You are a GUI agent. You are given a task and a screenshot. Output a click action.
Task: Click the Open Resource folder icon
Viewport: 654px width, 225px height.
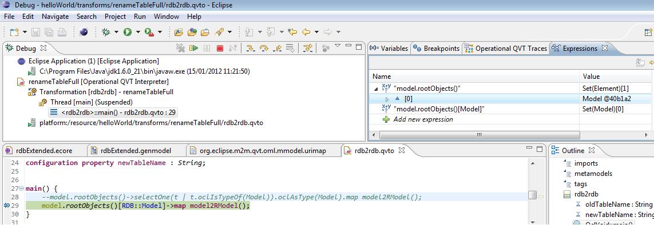point(205,32)
